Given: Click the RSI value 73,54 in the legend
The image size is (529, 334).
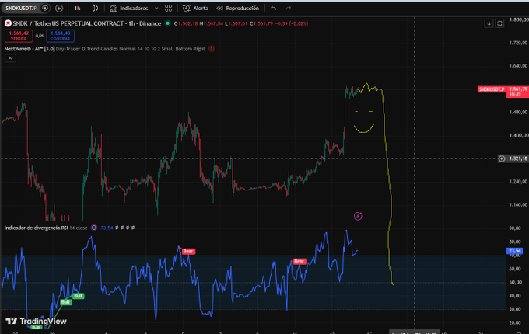Looking at the screenshot, I should coord(107,228).
